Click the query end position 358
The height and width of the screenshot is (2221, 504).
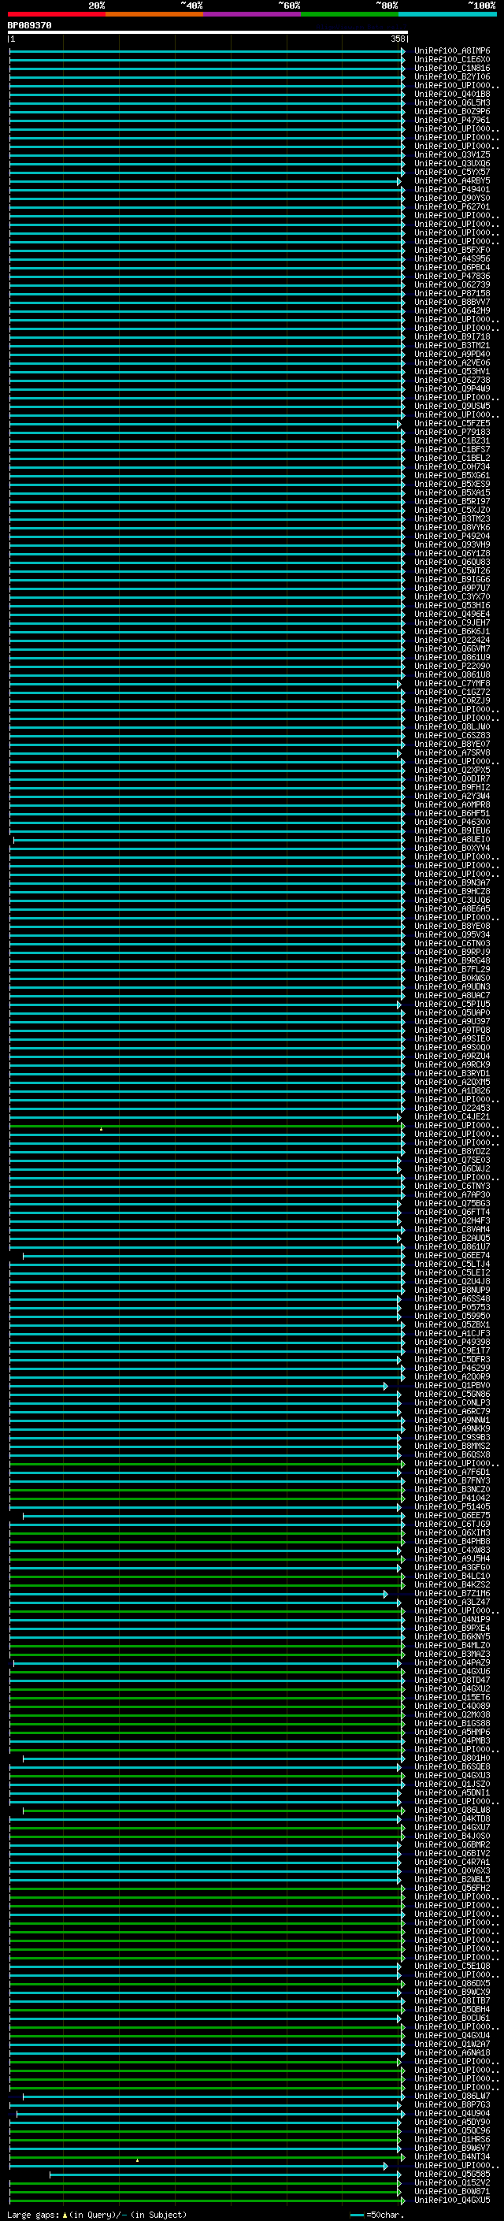pyautogui.click(x=397, y=39)
